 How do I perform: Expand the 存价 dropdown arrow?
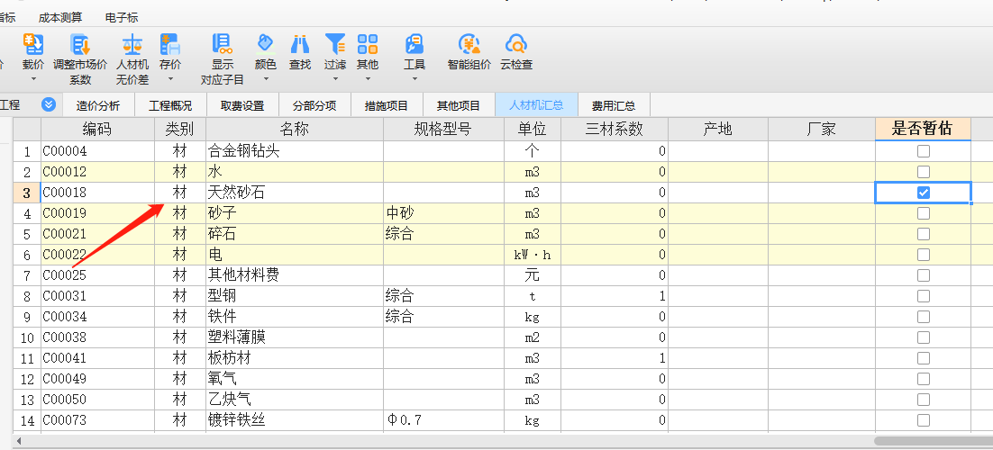[x=169, y=79]
